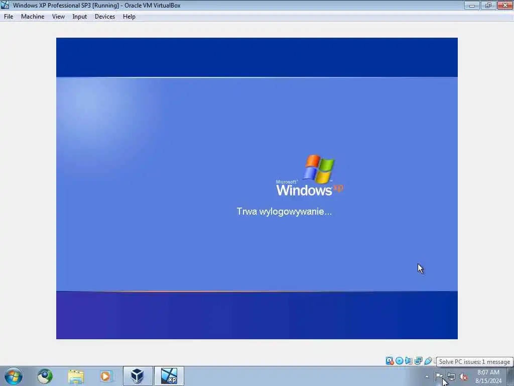Open Action Center flag icon

(x=439, y=376)
